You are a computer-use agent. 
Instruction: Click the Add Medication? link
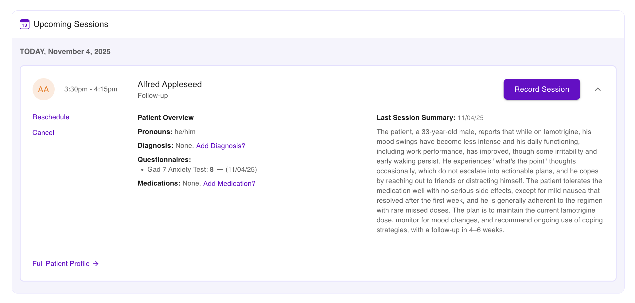(229, 183)
